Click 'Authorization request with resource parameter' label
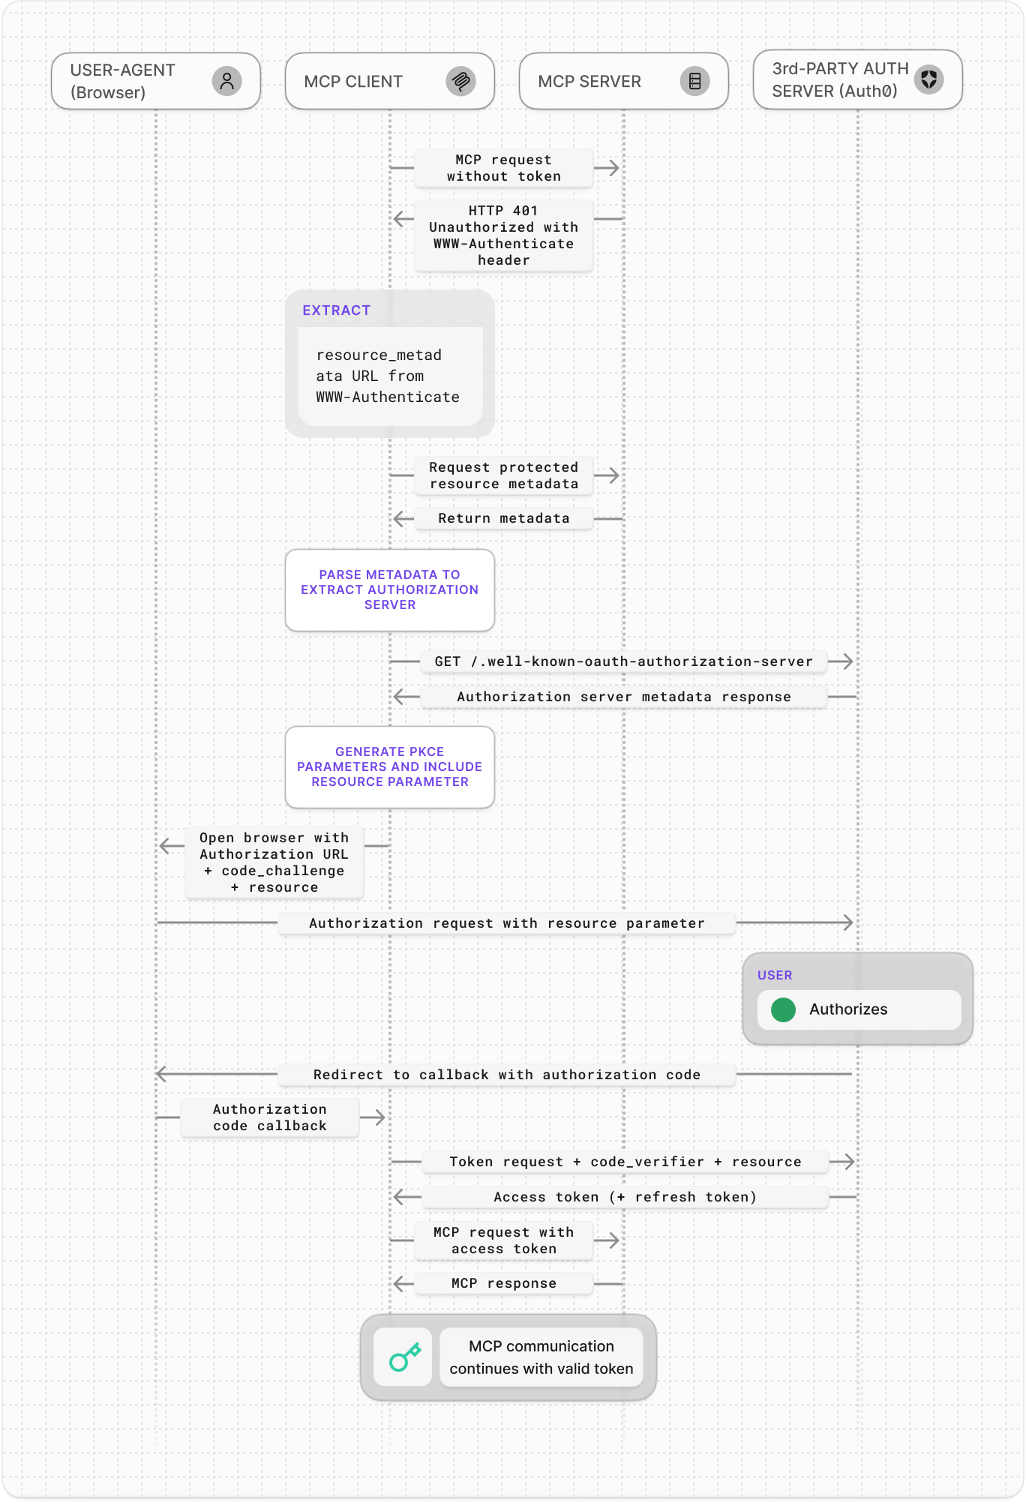The height and width of the screenshot is (1506, 1026). tap(507, 923)
